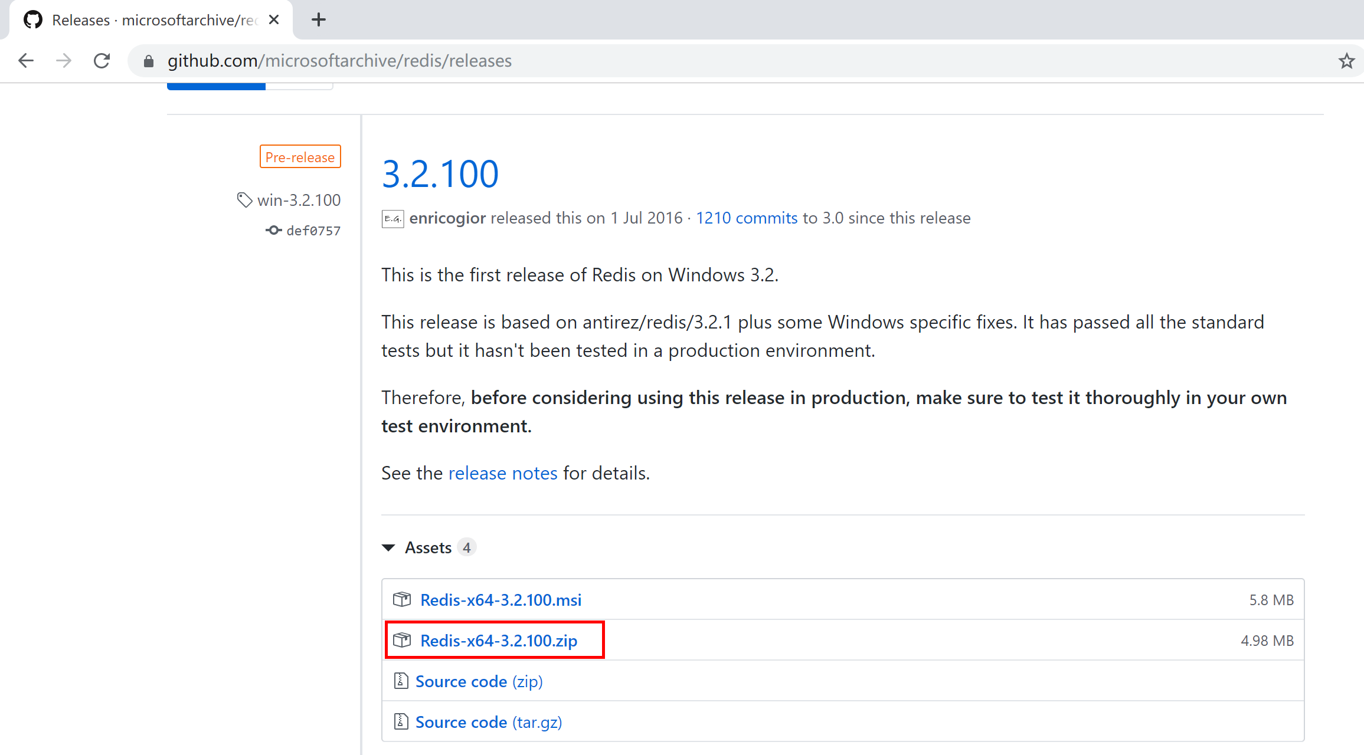Open the release notes link

click(502, 473)
